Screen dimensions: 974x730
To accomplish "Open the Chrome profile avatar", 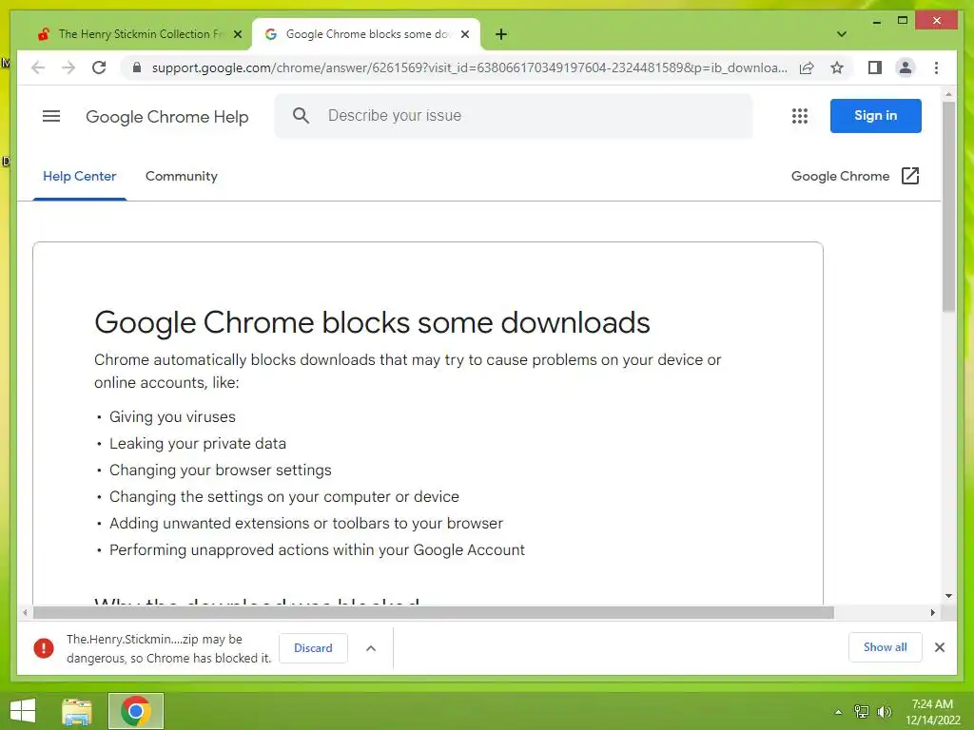I will pyautogui.click(x=906, y=67).
